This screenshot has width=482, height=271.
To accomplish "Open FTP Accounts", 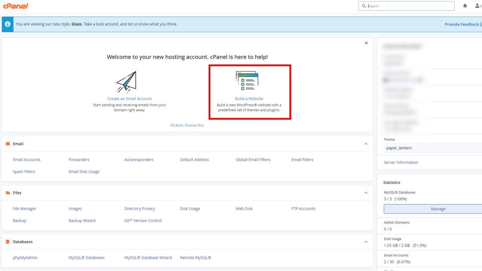I will click(304, 208).
